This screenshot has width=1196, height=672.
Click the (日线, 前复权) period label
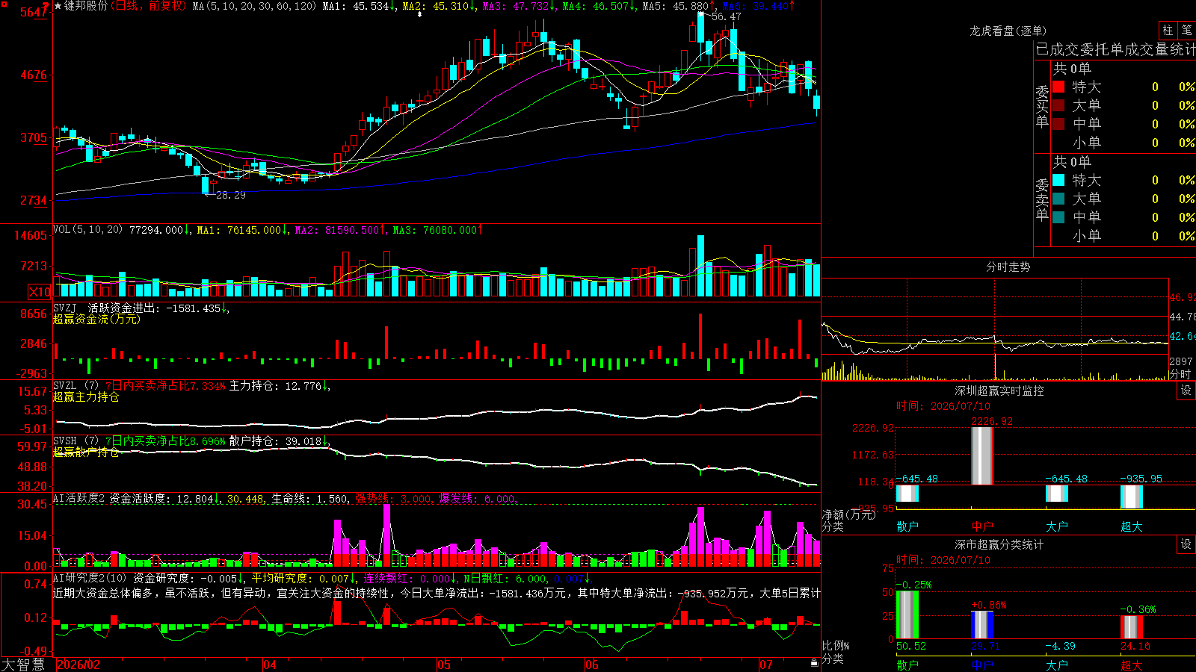pos(148,6)
